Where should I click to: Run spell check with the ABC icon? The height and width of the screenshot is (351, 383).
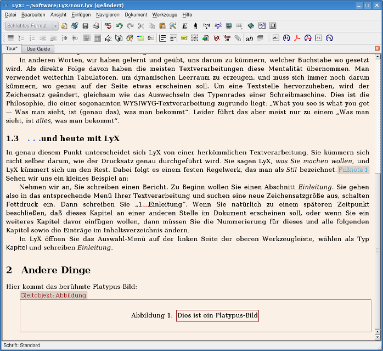[108, 26]
